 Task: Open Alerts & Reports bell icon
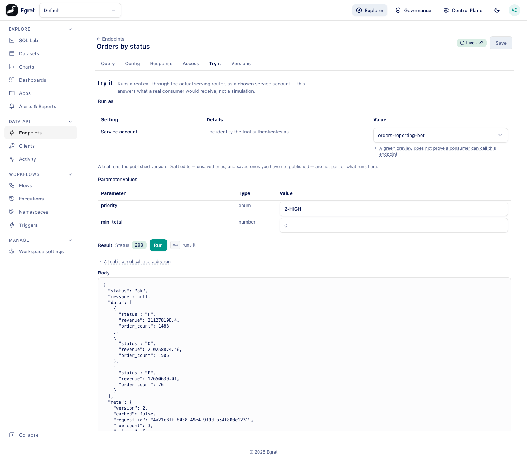coord(12,106)
